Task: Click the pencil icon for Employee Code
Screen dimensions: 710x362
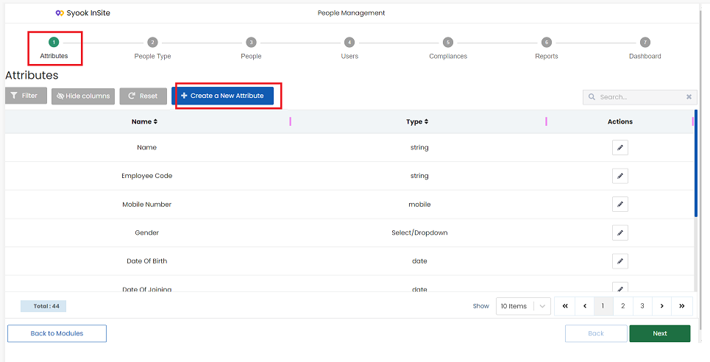Action: coord(620,176)
